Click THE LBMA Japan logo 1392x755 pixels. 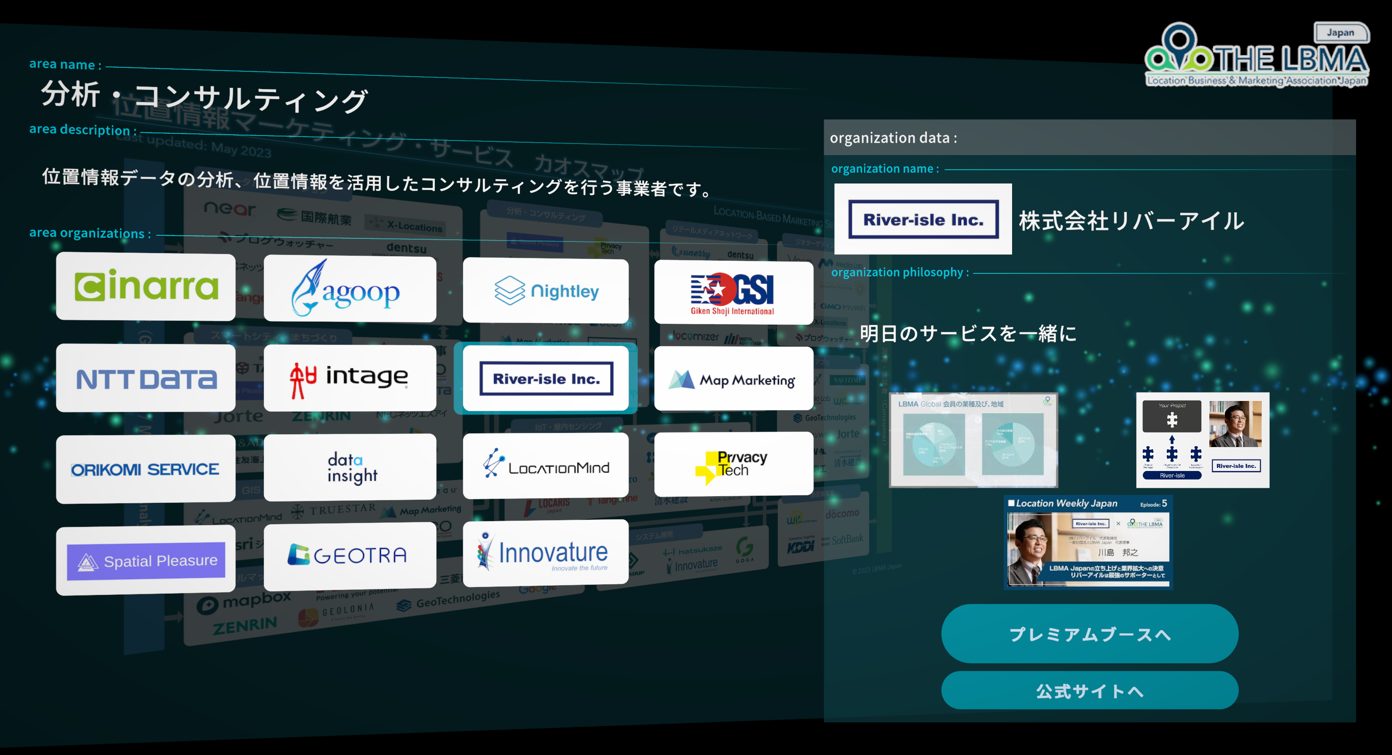tap(1257, 57)
